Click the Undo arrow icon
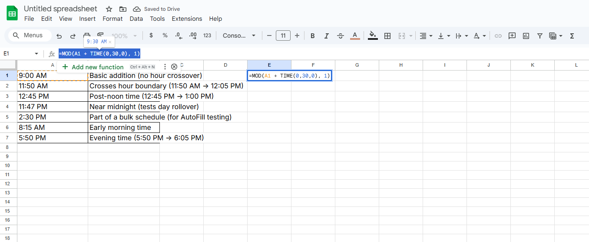 pos(59,36)
